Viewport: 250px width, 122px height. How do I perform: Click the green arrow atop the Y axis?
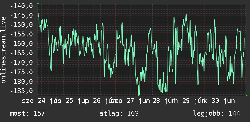point(38,3)
